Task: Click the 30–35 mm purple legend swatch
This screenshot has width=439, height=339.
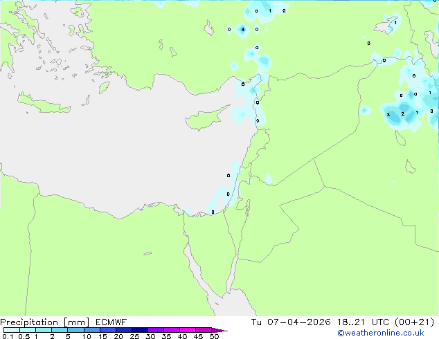Action: tap(156, 330)
